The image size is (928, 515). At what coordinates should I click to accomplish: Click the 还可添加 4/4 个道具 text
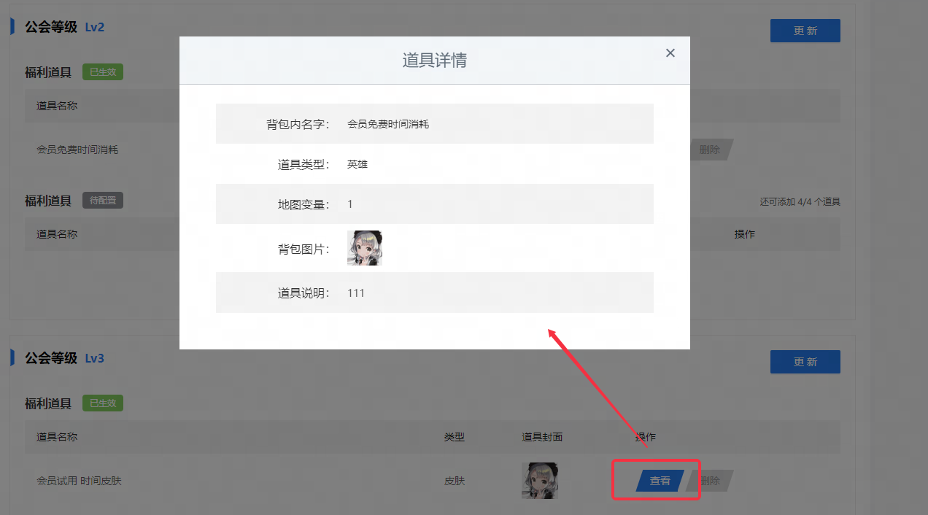coord(800,201)
